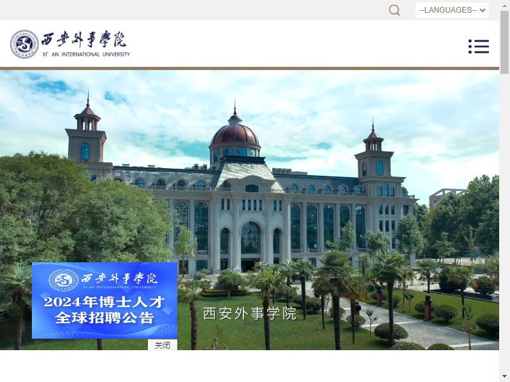Click the search magnifier icon

point(394,10)
